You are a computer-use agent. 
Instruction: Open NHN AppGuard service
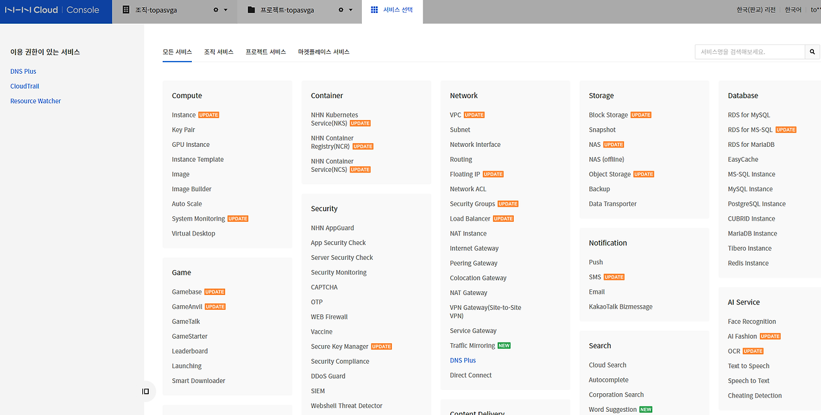pos(332,228)
